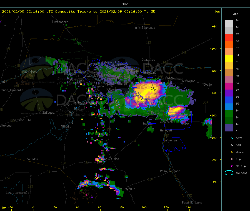Image resolution: width=250 pixels, height=211 pixels.
Task: Click the Pampa_Diamante map label
Action: click(x=12, y=90)
